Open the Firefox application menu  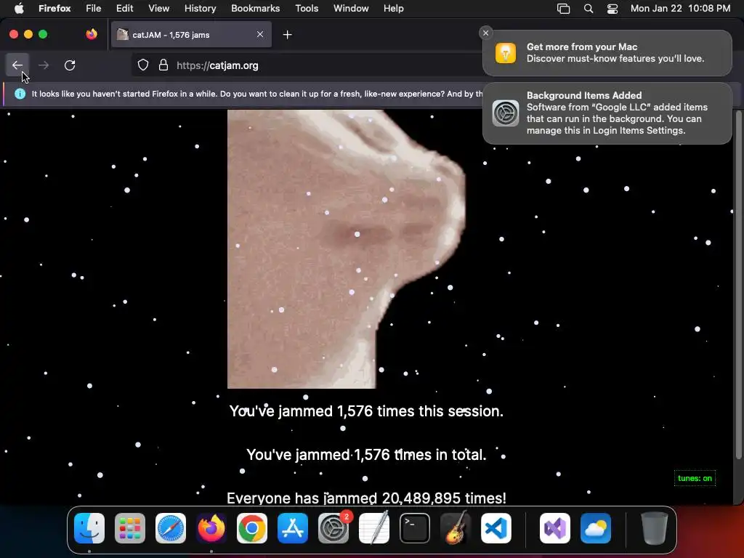[54, 8]
